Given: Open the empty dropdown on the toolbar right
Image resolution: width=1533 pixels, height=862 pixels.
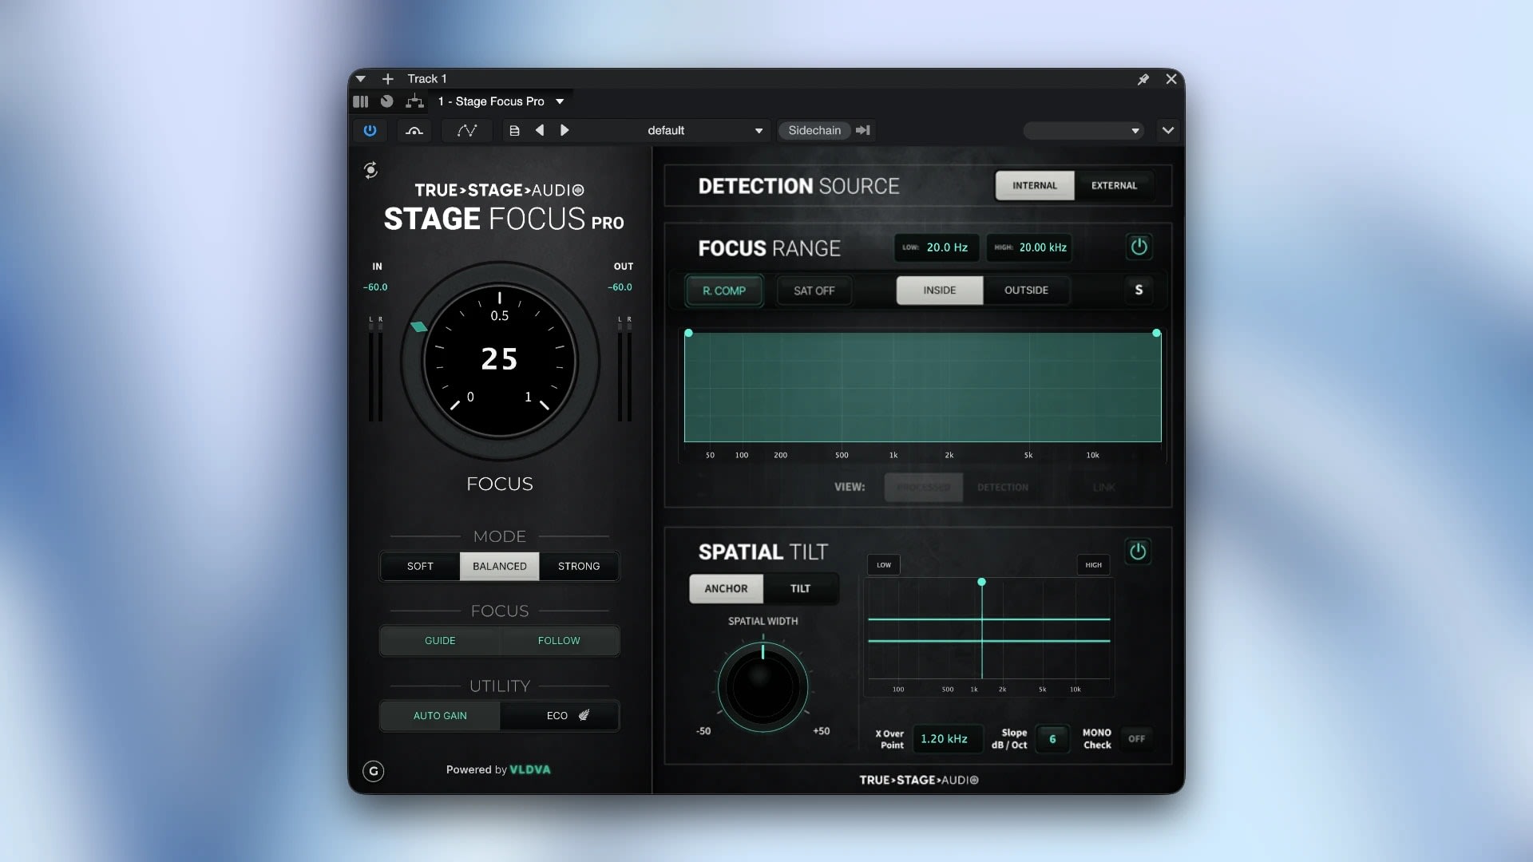Looking at the screenshot, I should point(1083,131).
